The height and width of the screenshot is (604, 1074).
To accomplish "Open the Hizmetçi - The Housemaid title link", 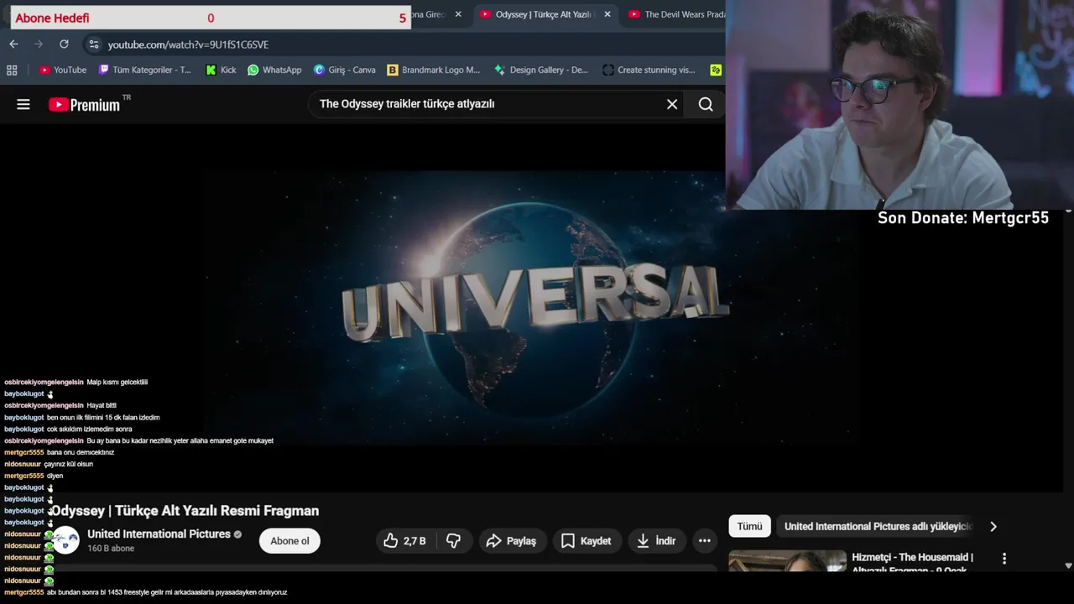I will (912, 563).
